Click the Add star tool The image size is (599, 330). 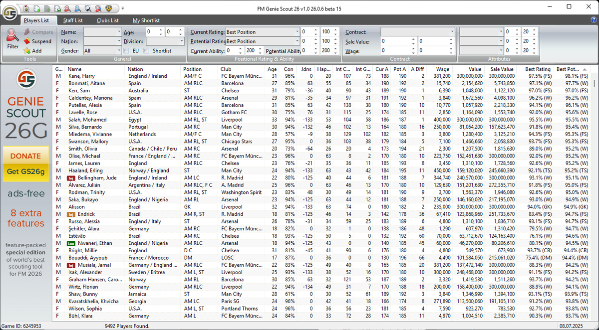click(32, 50)
